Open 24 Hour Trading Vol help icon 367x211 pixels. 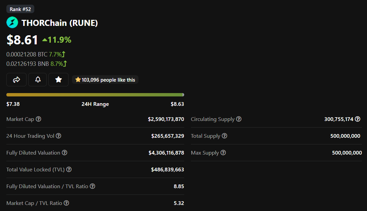pos(58,136)
